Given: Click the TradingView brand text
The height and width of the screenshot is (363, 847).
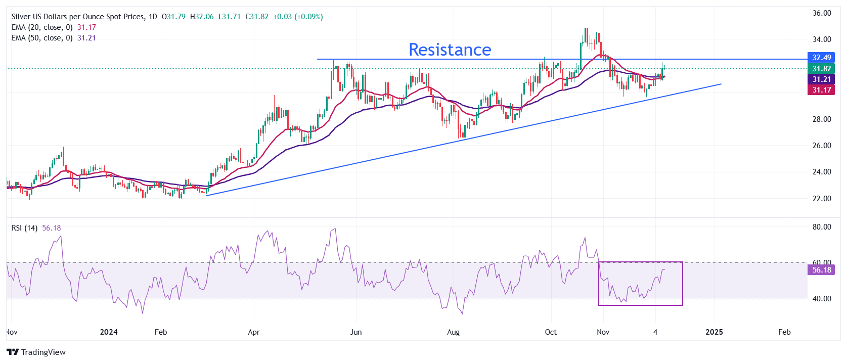Looking at the screenshot, I should [x=43, y=352].
